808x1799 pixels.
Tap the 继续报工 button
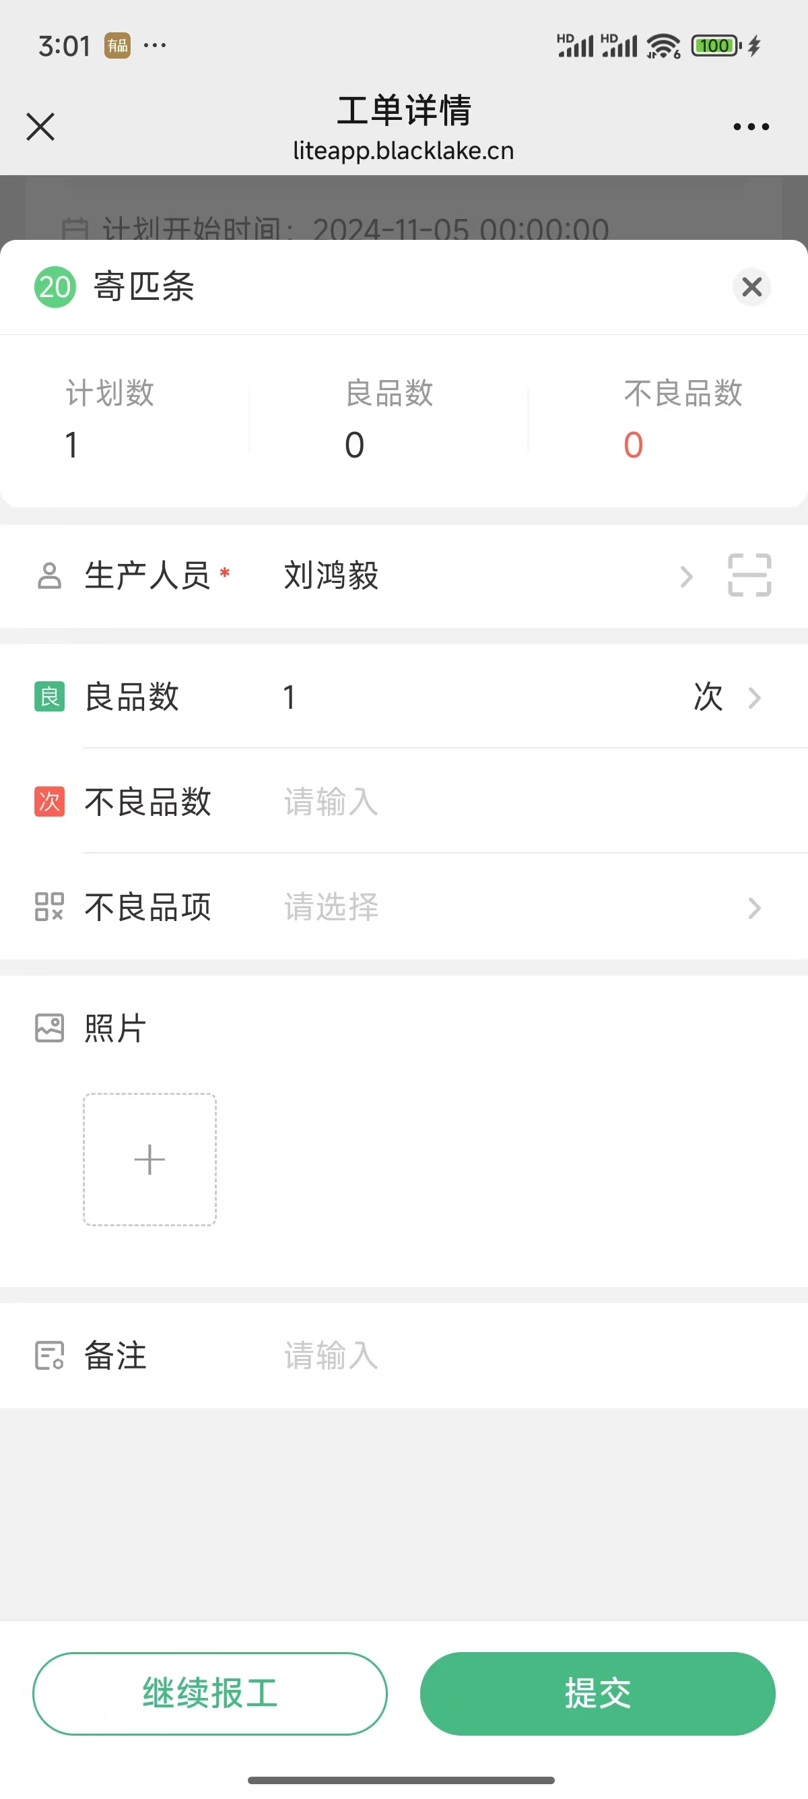coord(210,1693)
